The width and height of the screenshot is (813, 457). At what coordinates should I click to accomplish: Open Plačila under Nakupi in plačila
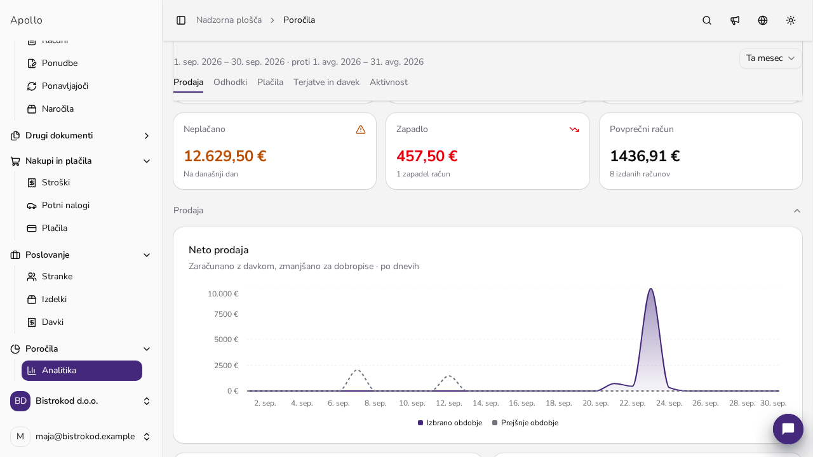coord(82,228)
